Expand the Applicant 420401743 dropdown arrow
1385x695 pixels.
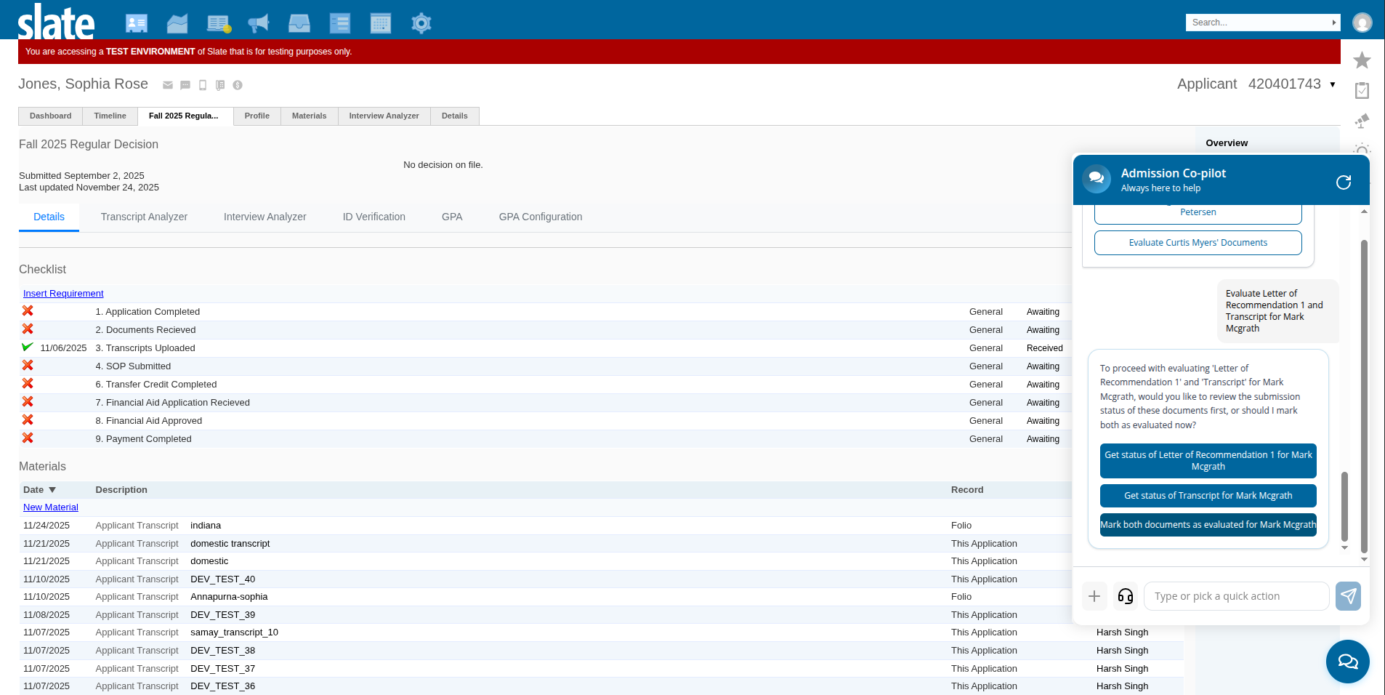tap(1333, 84)
